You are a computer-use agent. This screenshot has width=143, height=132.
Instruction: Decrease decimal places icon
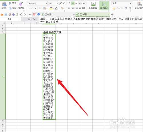pos(130,8)
